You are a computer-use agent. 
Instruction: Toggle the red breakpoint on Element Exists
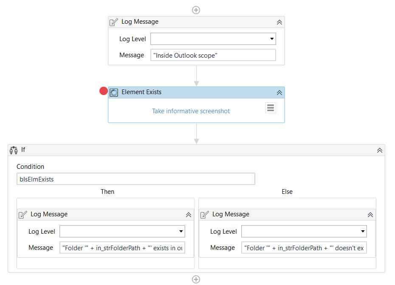pyautogui.click(x=103, y=91)
